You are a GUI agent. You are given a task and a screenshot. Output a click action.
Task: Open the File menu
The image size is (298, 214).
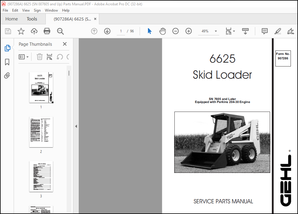[5, 10]
